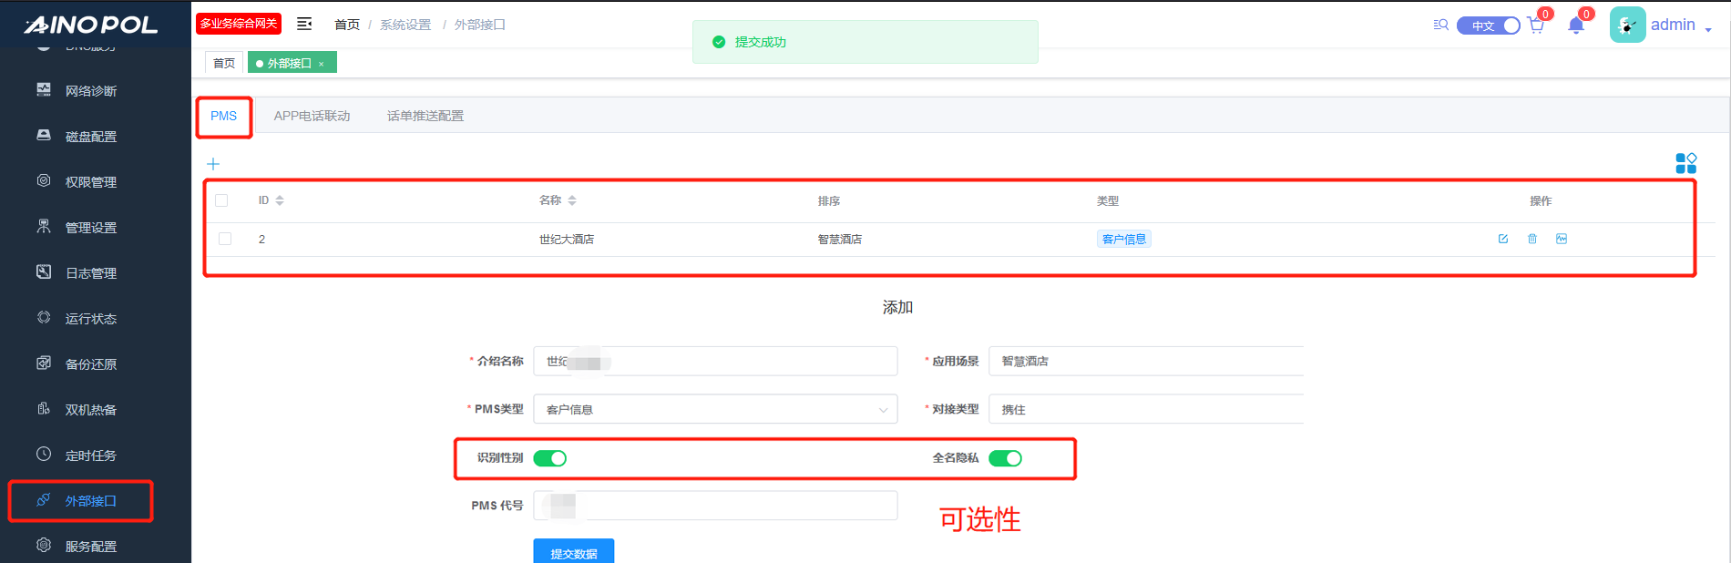
Task: Check the checkbox for row ID 2
Action: tap(225, 239)
